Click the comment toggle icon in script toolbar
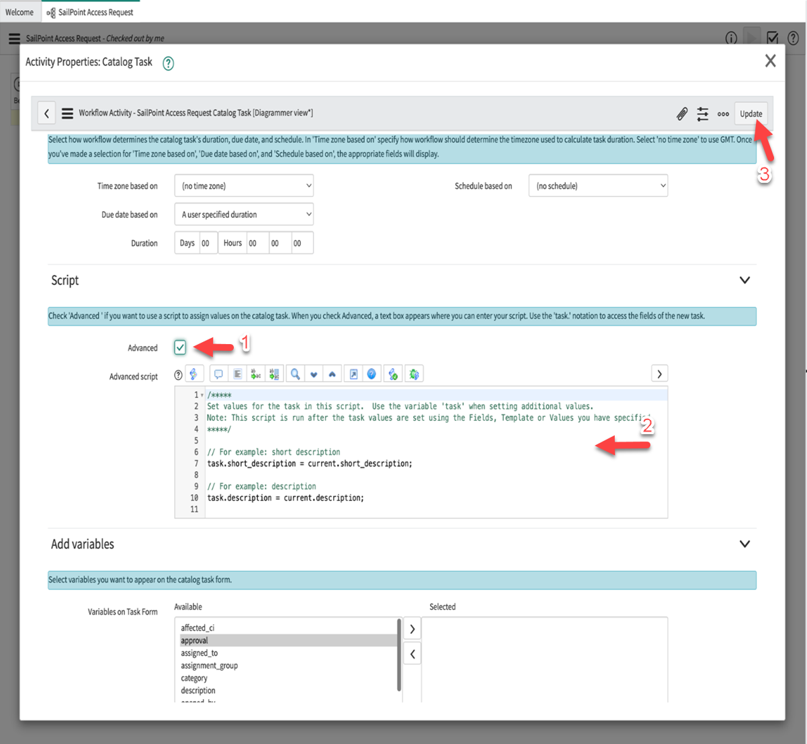This screenshot has height=744, width=807. click(218, 374)
